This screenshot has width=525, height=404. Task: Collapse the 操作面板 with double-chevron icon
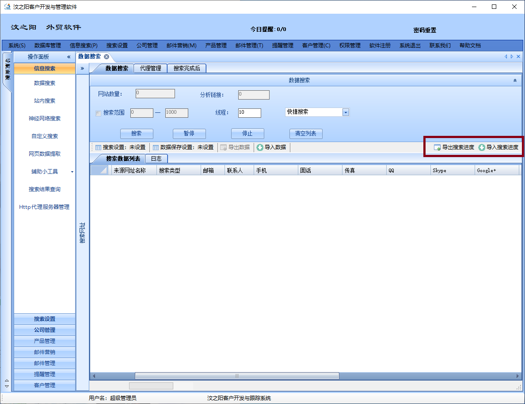point(68,57)
